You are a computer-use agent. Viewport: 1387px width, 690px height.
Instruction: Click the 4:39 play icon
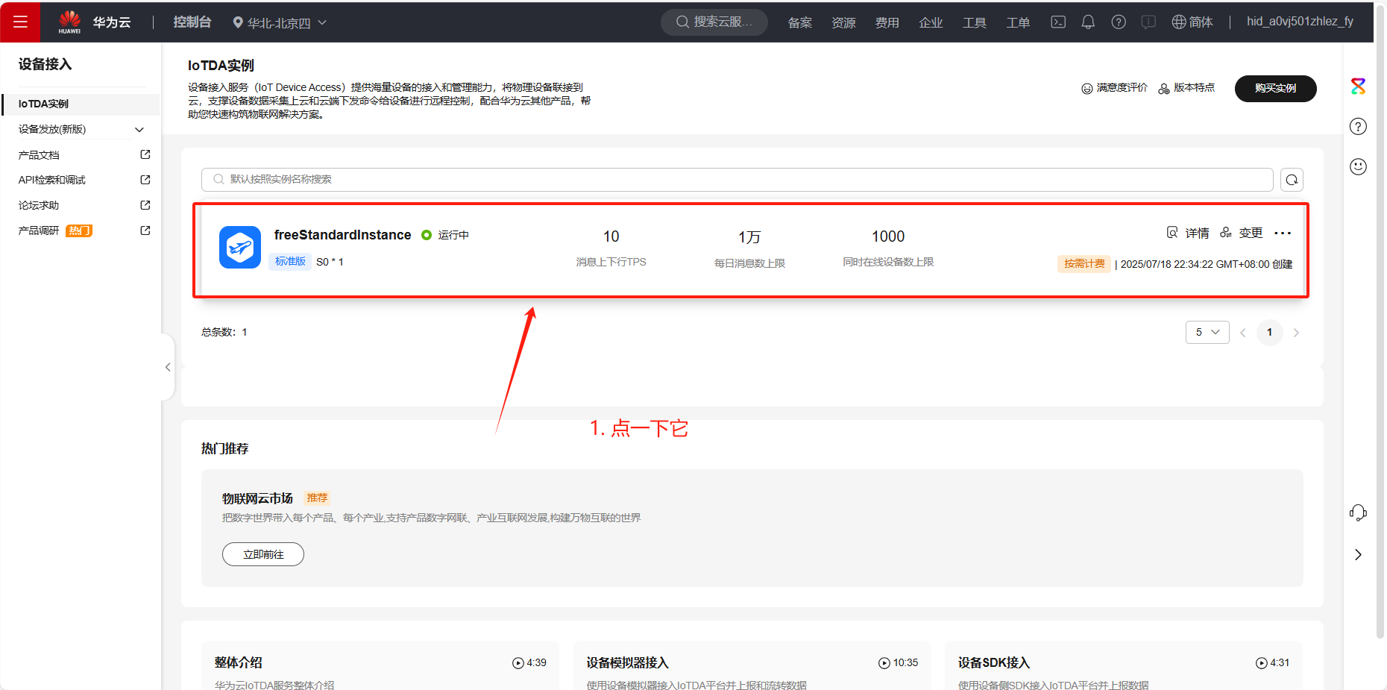518,663
